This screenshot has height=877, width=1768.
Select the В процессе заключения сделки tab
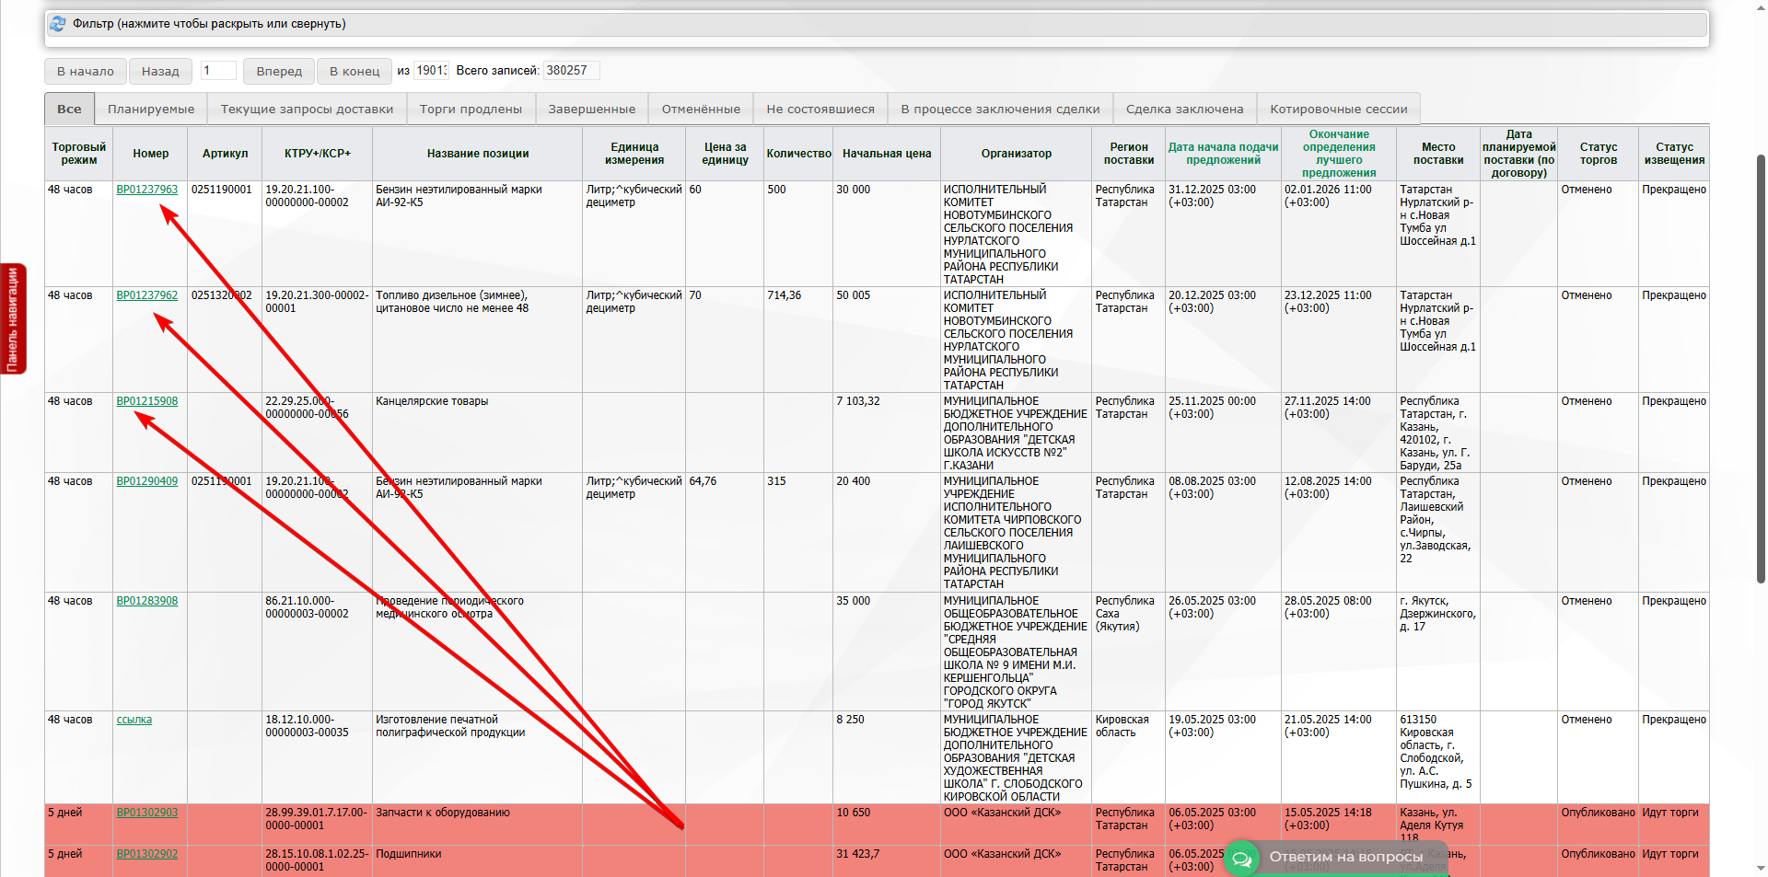[x=1000, y=109]
